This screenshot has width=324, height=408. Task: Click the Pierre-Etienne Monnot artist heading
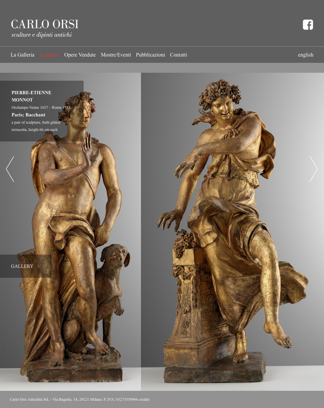[31, 96]
